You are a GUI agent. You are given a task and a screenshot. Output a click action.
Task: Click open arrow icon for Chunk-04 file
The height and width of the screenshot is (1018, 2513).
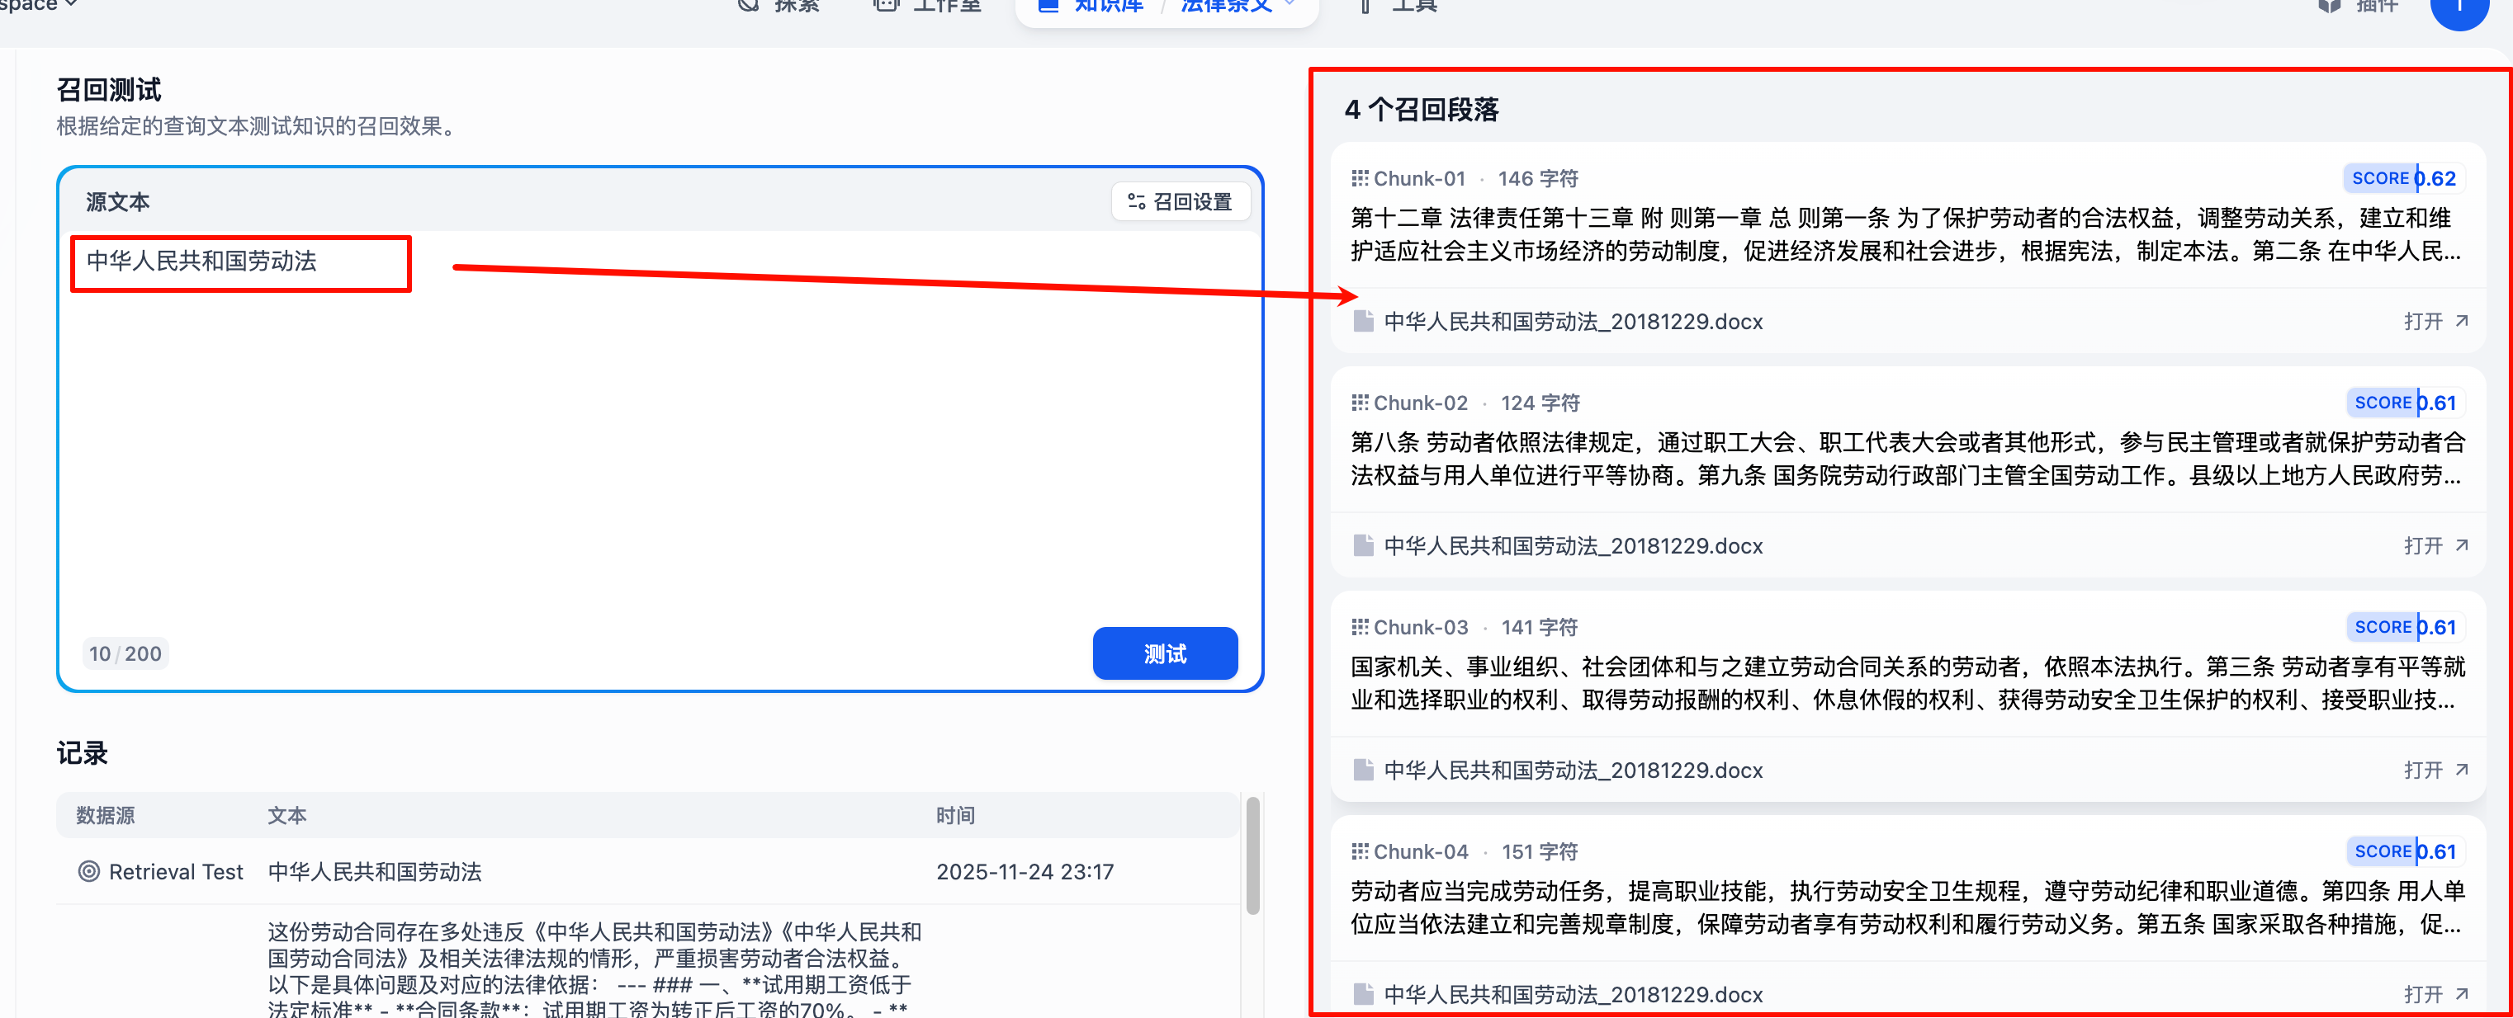coord(2461,993)
